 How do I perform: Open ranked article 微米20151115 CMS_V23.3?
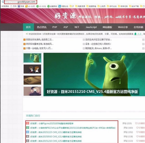tap(56, 132)
